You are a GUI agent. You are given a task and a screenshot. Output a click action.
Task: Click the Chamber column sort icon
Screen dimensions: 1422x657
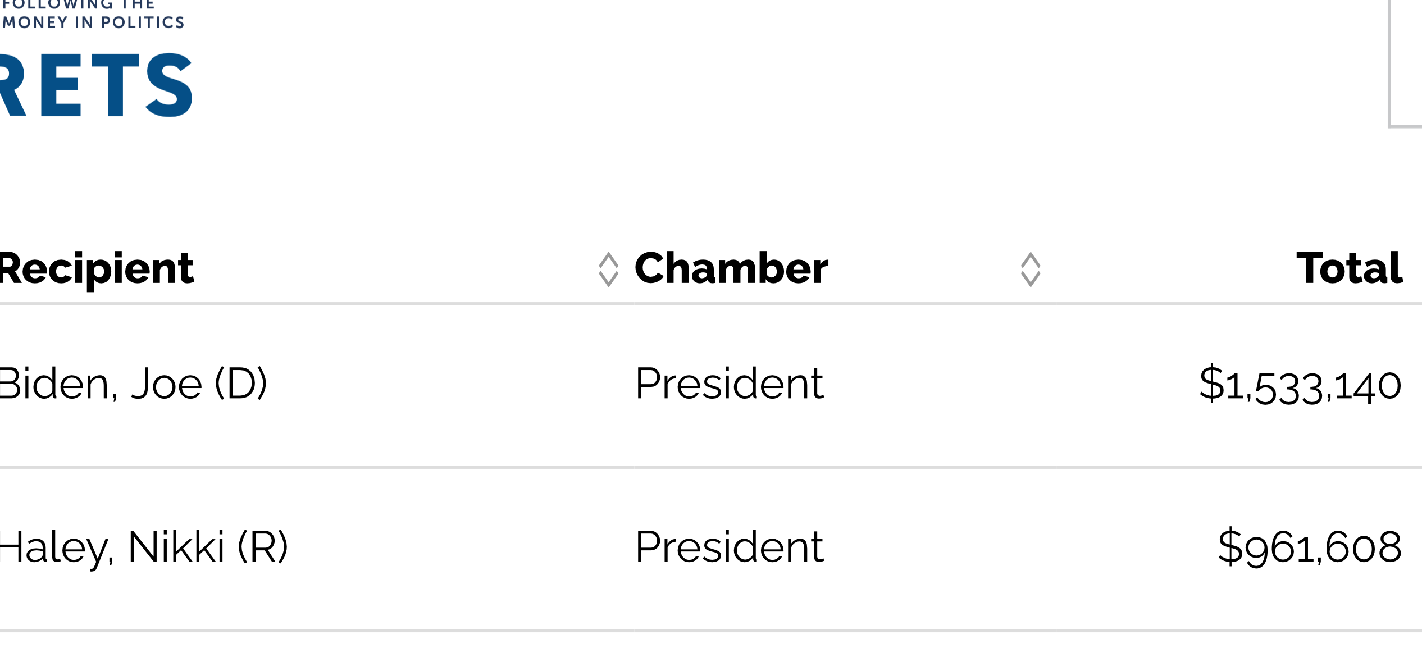point(1030,270)
